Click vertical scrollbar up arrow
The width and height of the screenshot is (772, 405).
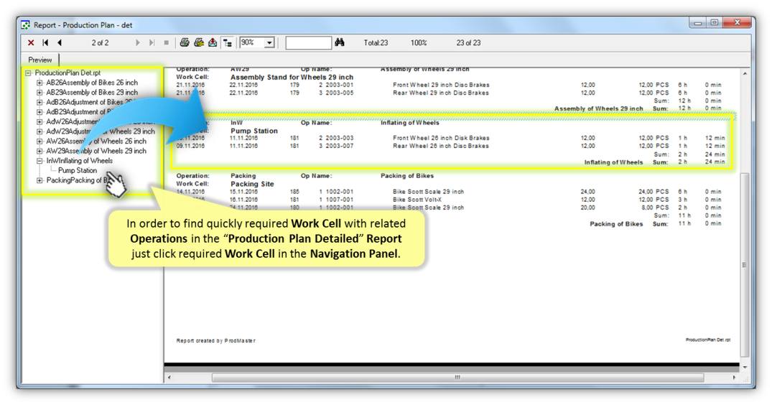(x=745, y=74)
